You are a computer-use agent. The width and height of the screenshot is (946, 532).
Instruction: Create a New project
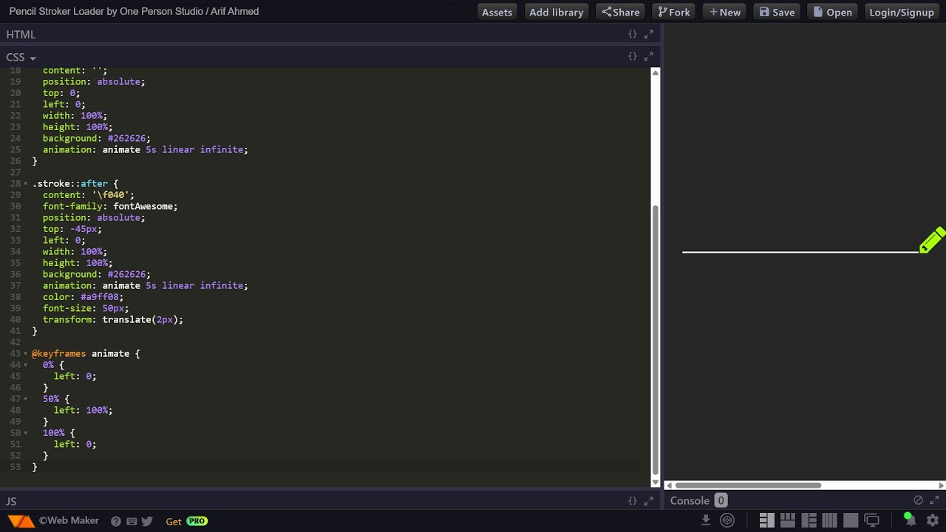coord(725,12)
